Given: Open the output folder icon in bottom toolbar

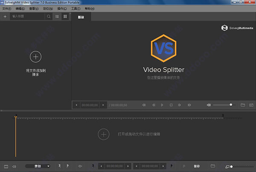Looking at the screenshot, I should [213, 166].
